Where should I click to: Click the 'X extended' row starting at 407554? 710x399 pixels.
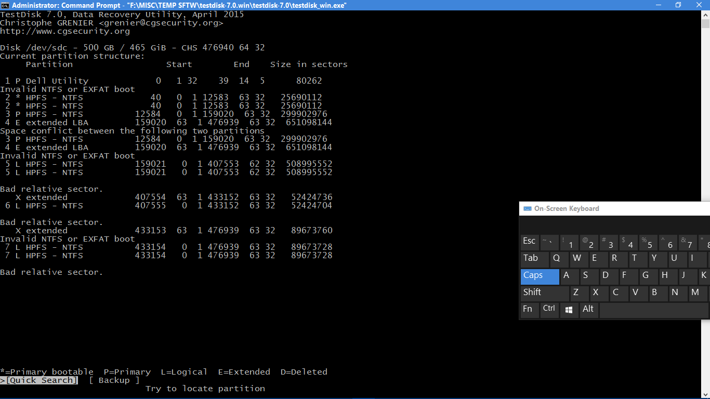[174, 197]
